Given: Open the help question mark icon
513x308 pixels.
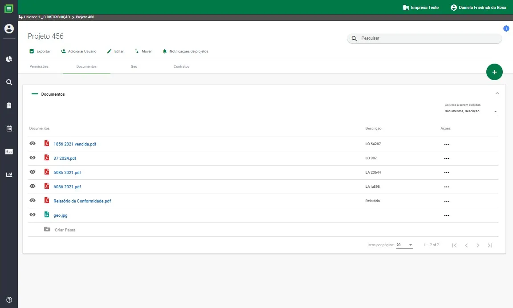Looking at the screenshot, I should click(x=9, y=300).
